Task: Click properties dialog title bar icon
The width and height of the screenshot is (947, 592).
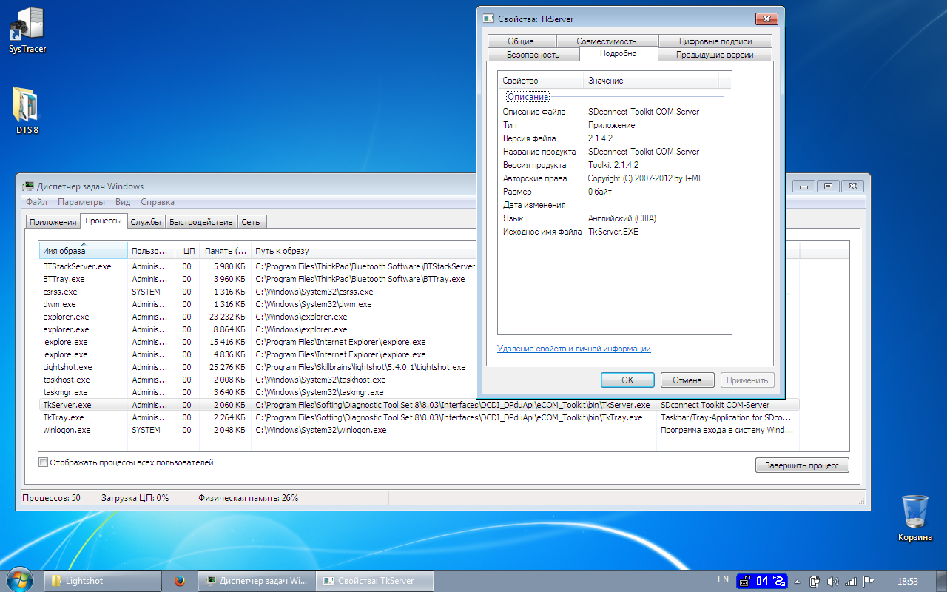Action: pyautogui.click(x=488, y=18)
